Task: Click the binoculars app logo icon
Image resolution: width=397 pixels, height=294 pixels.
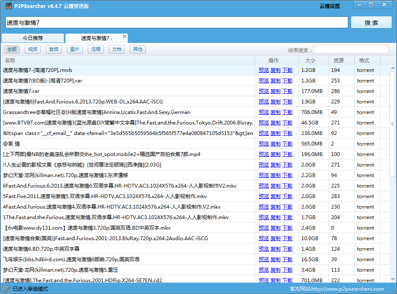Action: tap(8, 6)
